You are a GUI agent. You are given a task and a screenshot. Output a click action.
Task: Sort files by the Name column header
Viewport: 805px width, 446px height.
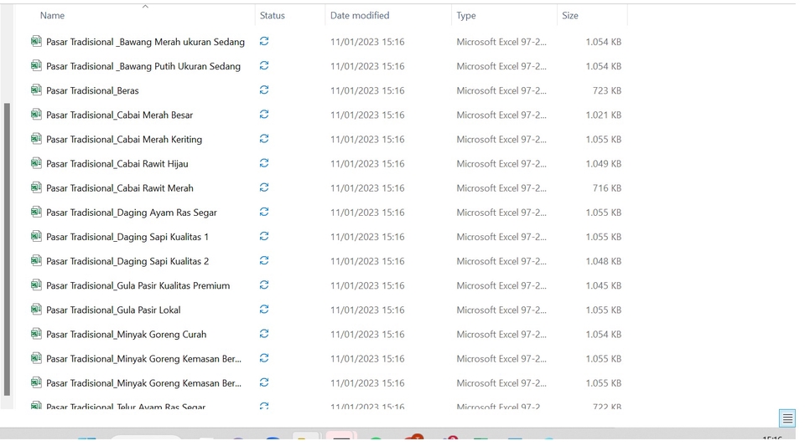tap(52, 15)
